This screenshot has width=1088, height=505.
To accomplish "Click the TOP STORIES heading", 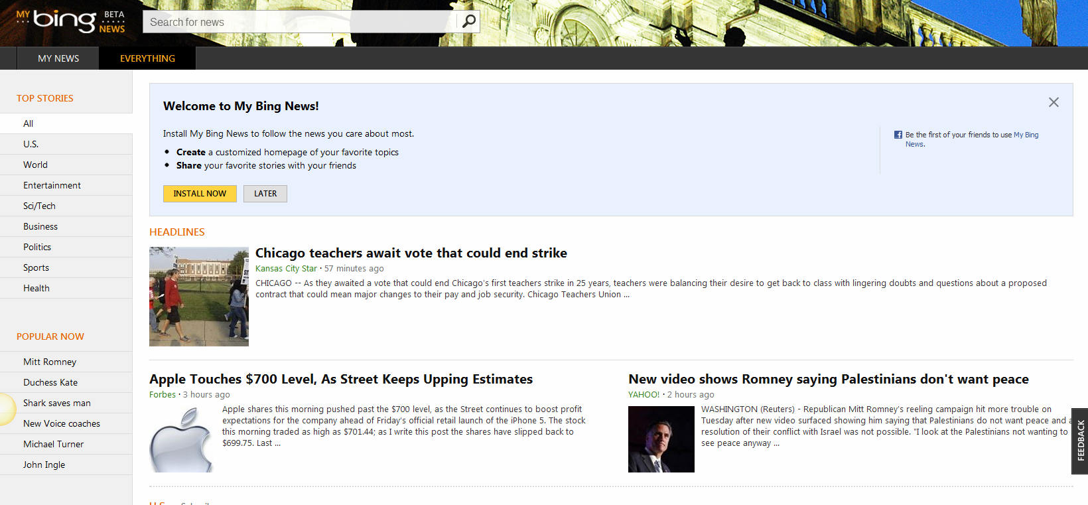I will pos(45,98).
